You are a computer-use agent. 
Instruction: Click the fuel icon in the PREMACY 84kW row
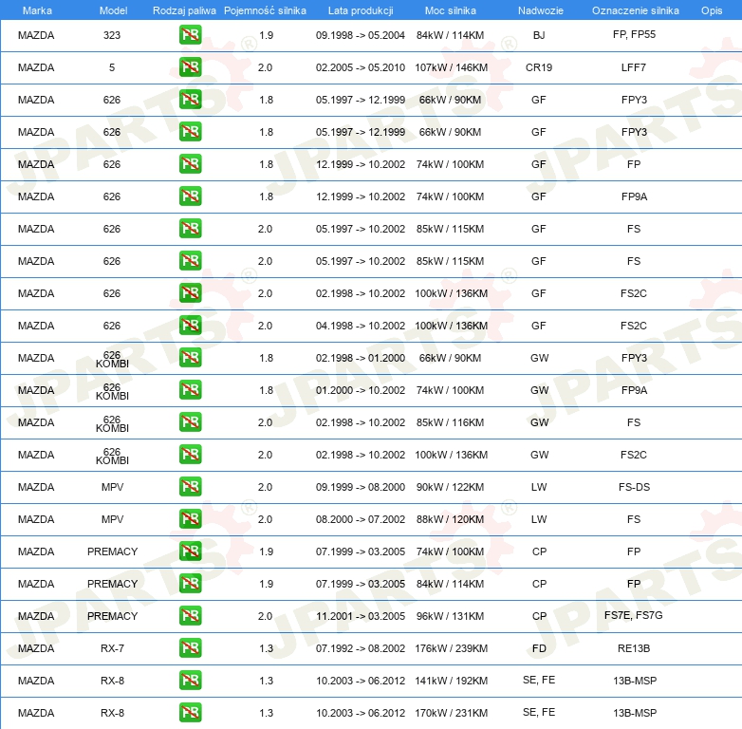[x=190, y=584]
